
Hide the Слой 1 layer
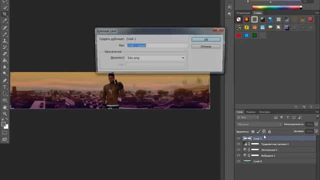(238, 138)
